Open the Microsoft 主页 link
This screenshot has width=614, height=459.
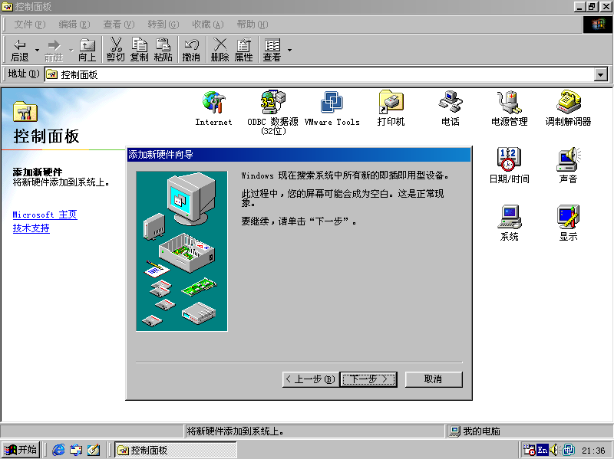pyautogui.click(x=45, y=215)
